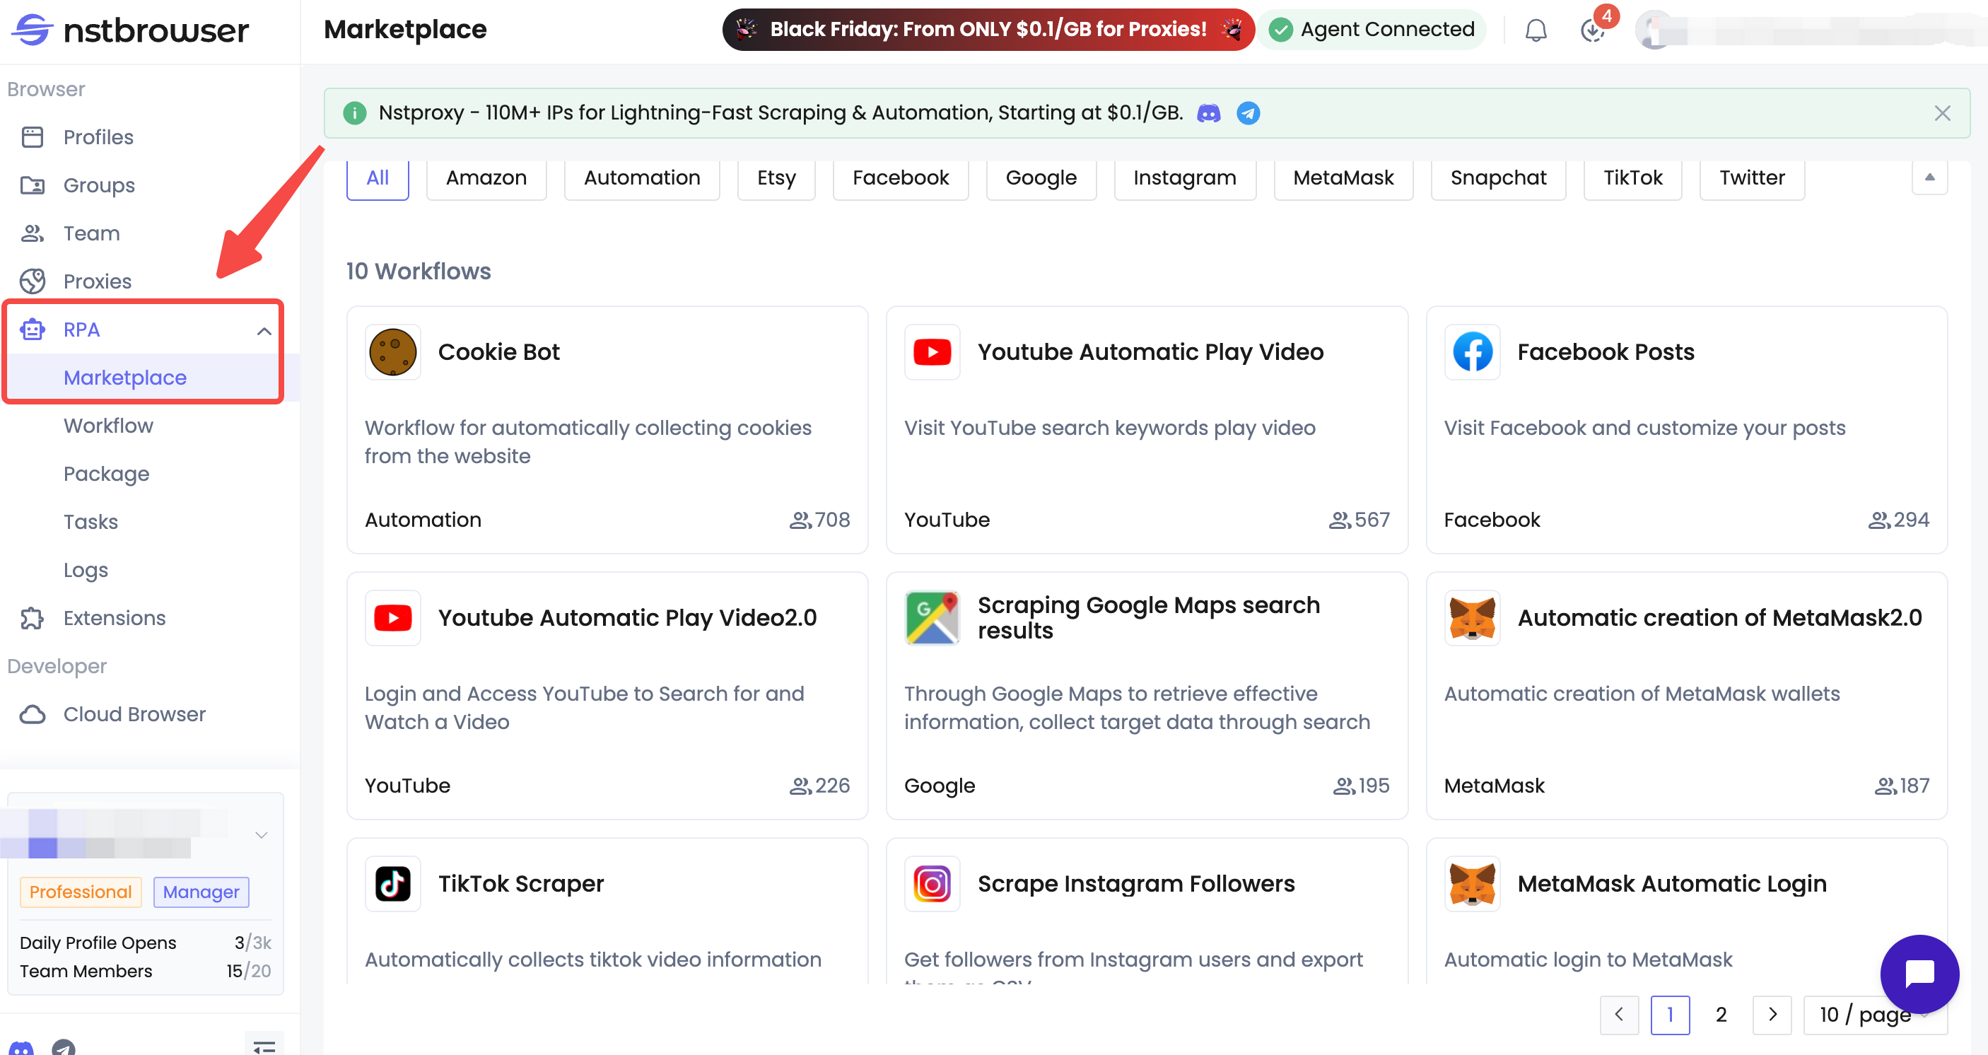Collapse the category filter list arrow
The image size is (1988, 1055).
1929,177
